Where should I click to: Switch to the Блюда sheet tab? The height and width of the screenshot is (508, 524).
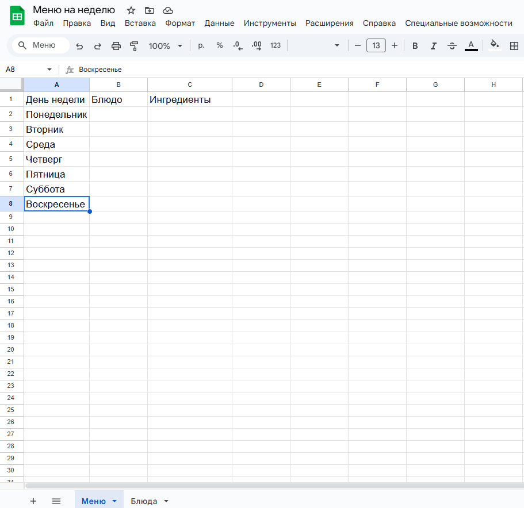pyautogui.click(x=144, y=501)
